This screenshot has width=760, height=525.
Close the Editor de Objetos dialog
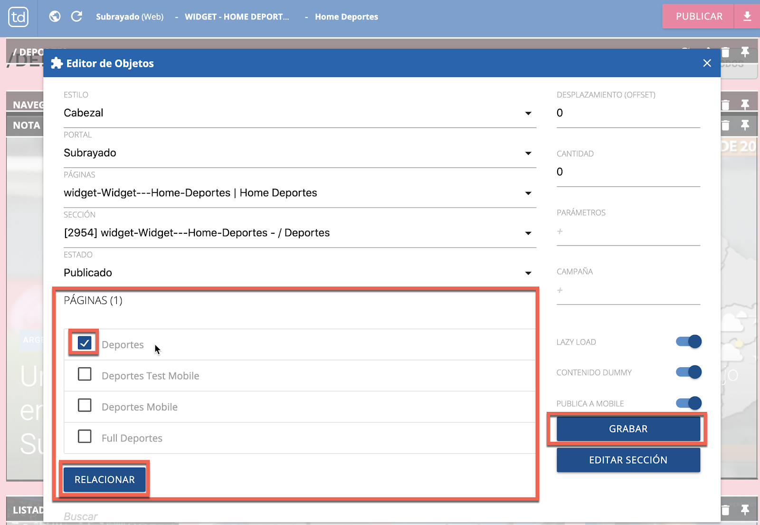[707, 63]
